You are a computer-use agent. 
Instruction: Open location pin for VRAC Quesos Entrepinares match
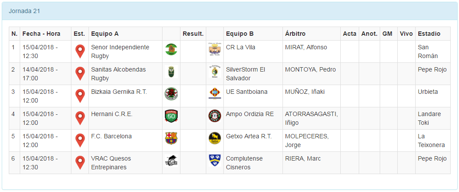80,163
